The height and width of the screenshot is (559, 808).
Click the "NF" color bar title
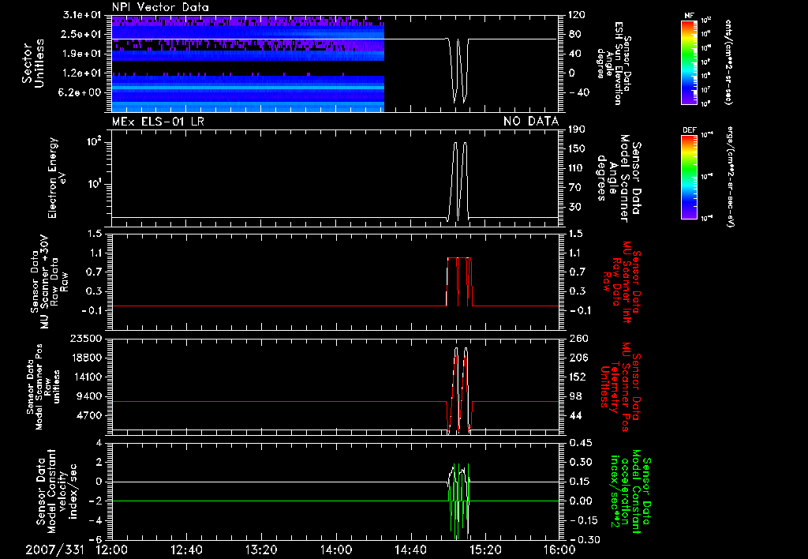point(689,16)
